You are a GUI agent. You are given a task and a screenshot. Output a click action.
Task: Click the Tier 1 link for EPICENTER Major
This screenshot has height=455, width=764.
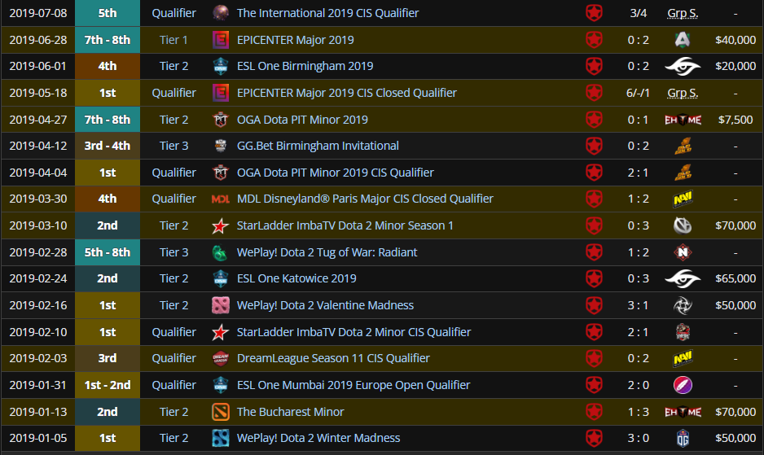pyautogui.click(x=173, y=40)
